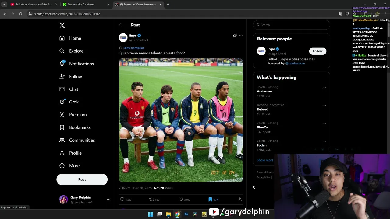The image size is (390, 219).
Task: Follow Expe in Relevant people
Action: point(317,51)
